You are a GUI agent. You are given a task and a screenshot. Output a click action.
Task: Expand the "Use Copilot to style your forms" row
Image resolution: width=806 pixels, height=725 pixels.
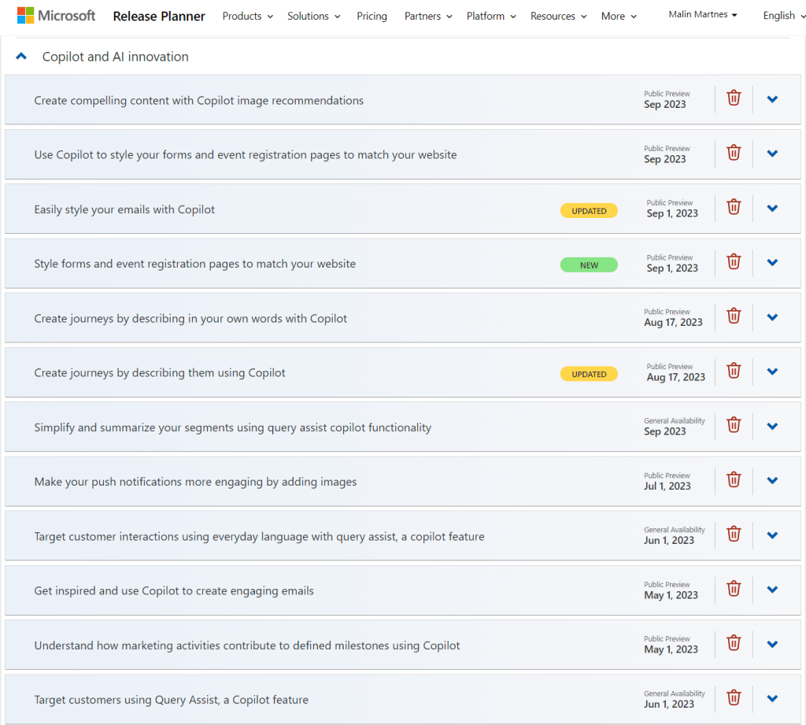point(772,153)
